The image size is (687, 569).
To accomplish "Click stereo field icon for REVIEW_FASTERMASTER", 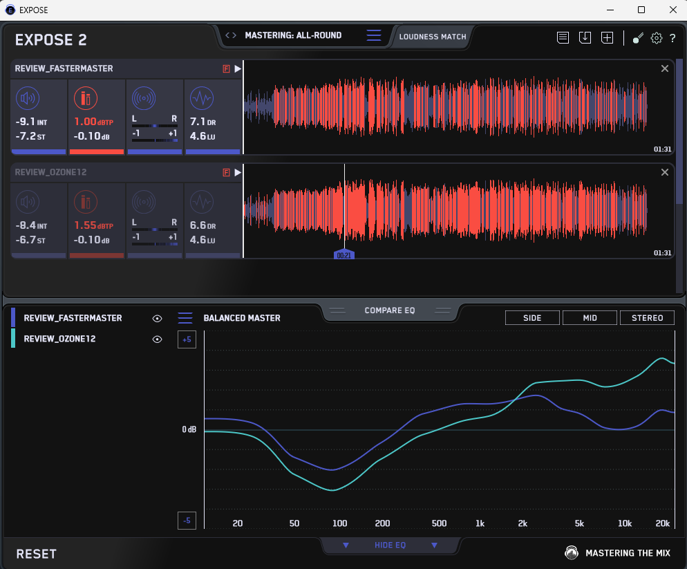I will pos(144,98).
